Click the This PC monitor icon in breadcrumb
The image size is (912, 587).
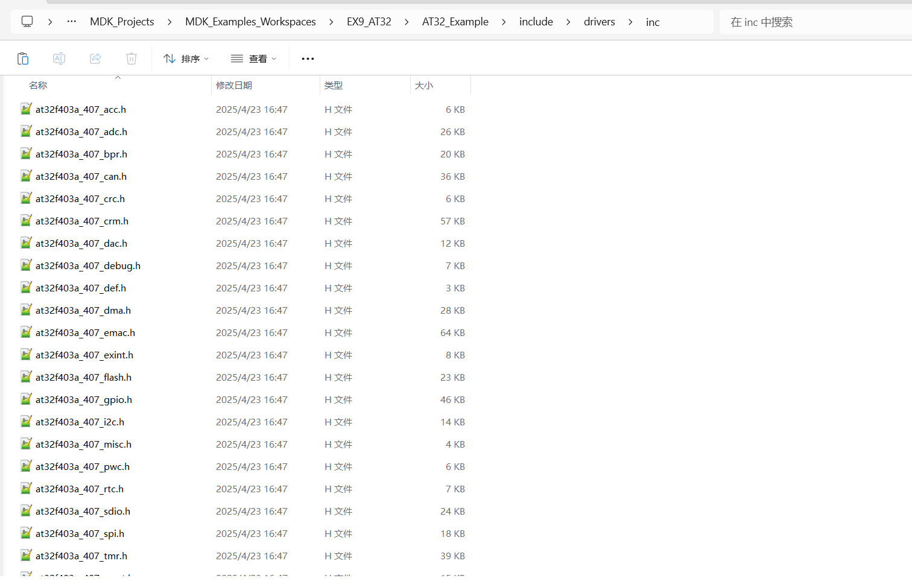(27, 22)
